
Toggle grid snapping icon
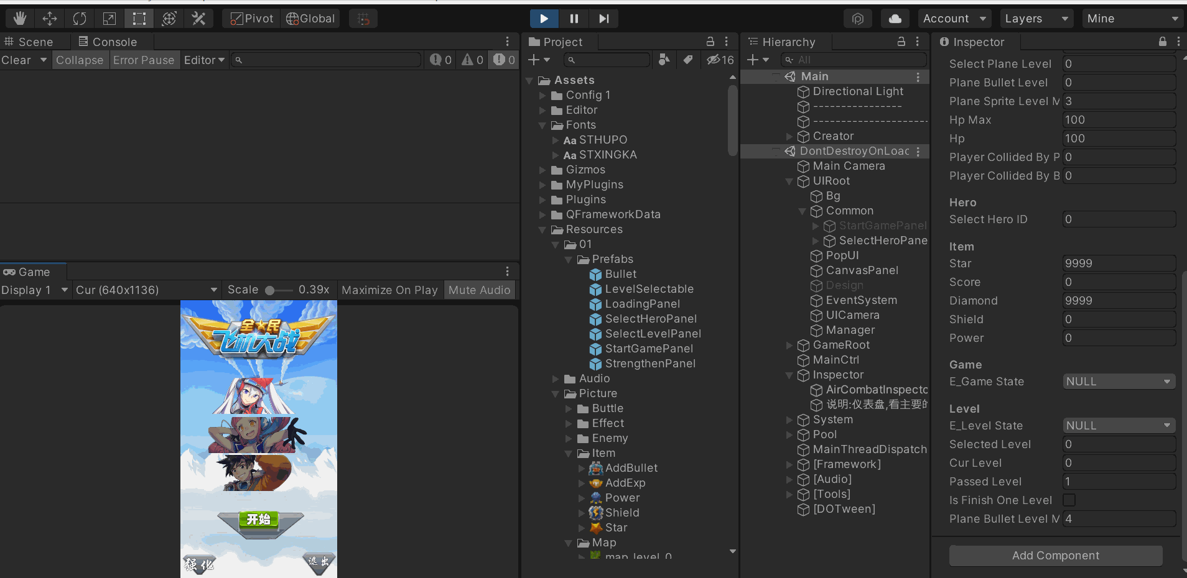(x=363, y=19)
